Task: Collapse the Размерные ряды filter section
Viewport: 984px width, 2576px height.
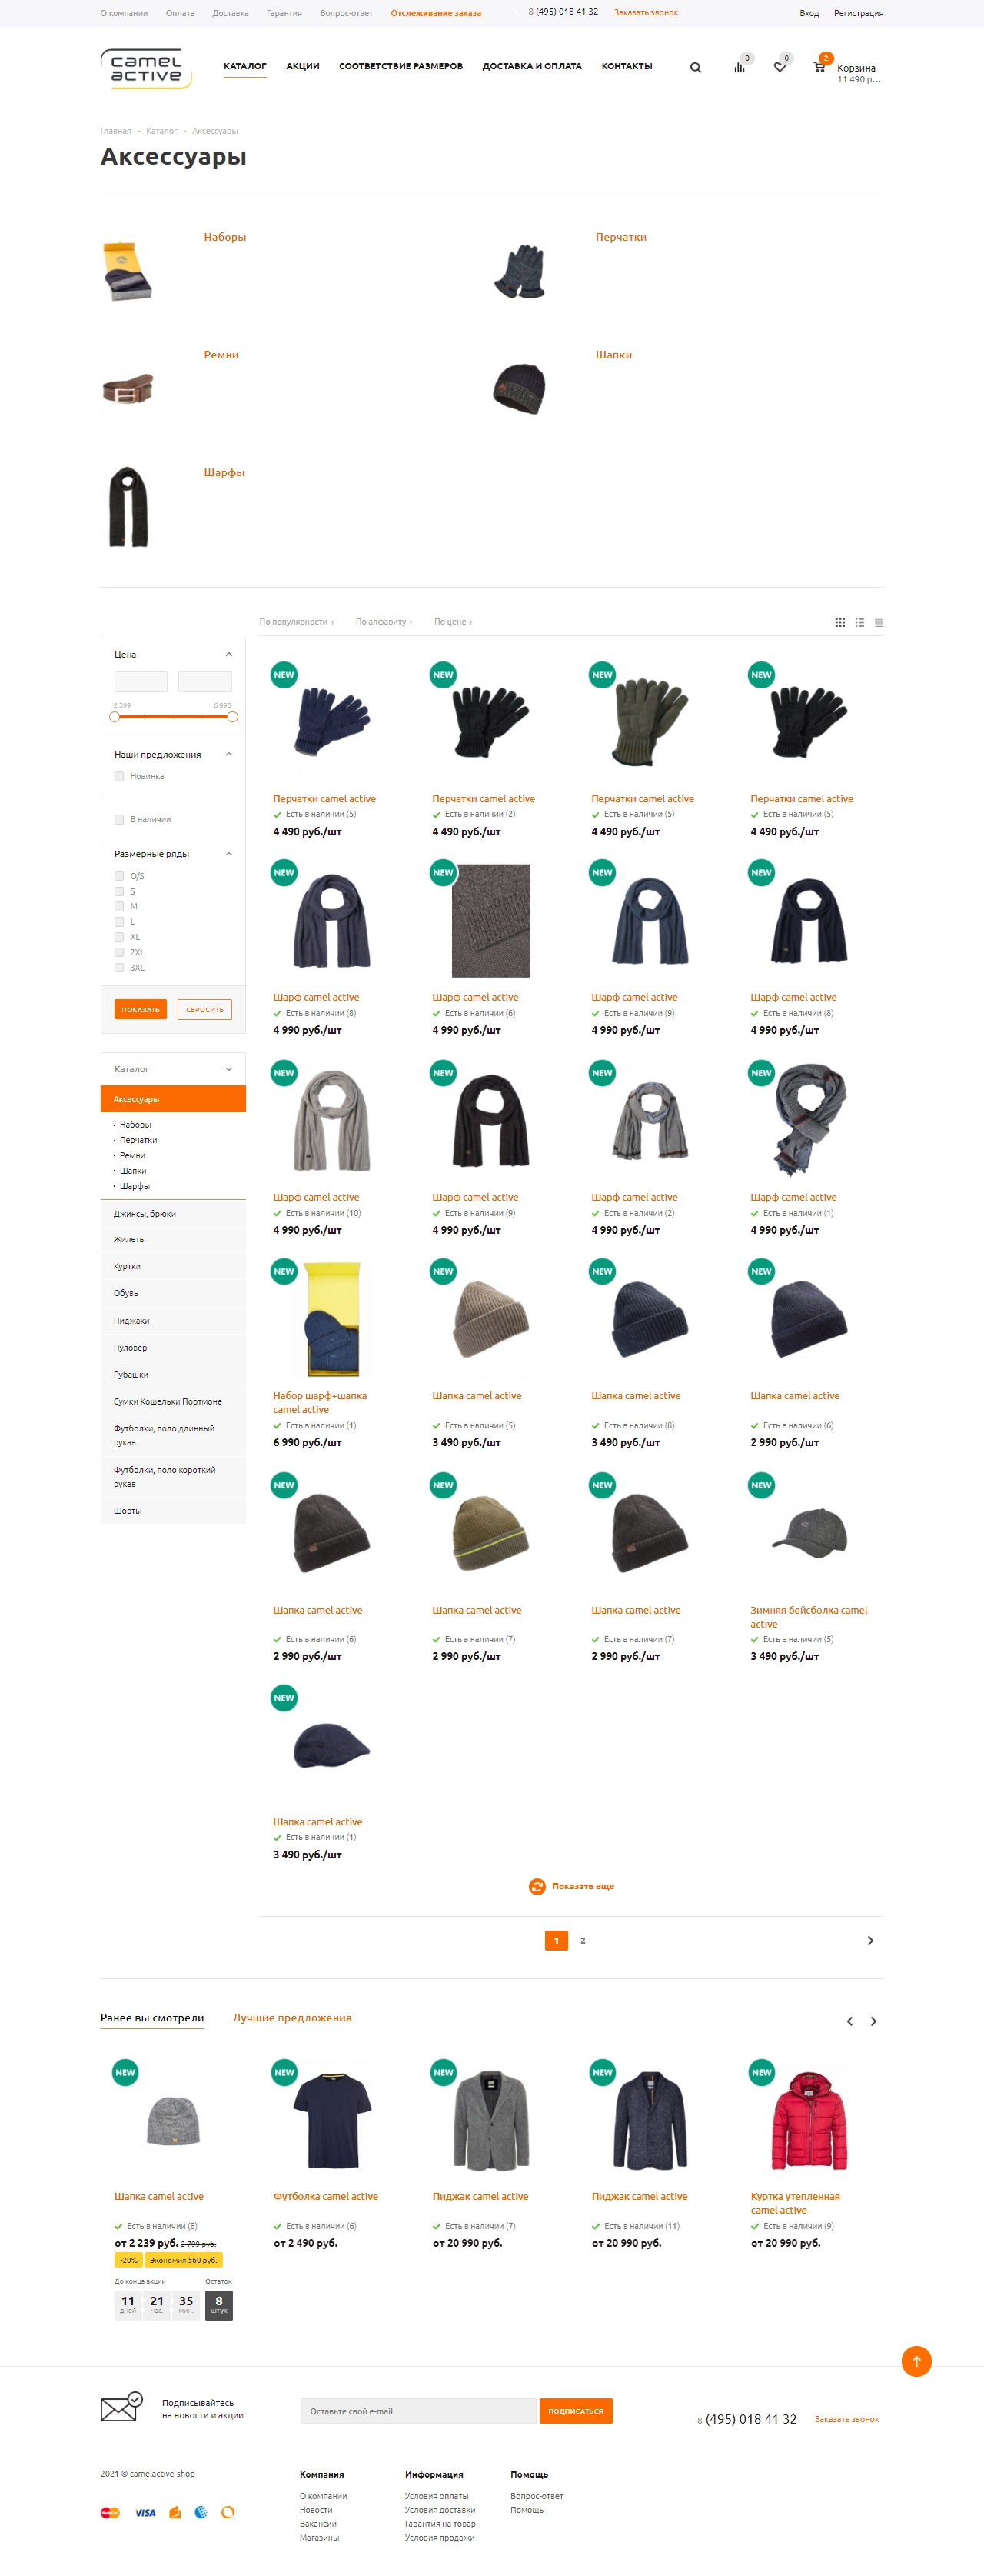Action: [229, 854]
